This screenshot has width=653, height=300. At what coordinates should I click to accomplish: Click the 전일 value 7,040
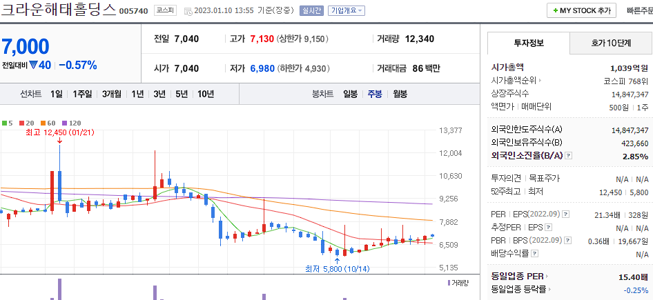pyautogui.click(x=186, y=39)
